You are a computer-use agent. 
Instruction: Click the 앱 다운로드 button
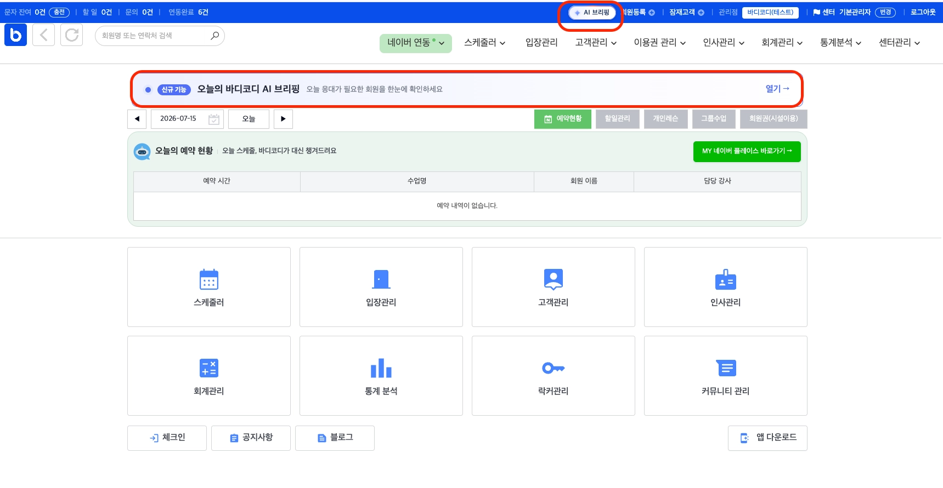(767, 438)
